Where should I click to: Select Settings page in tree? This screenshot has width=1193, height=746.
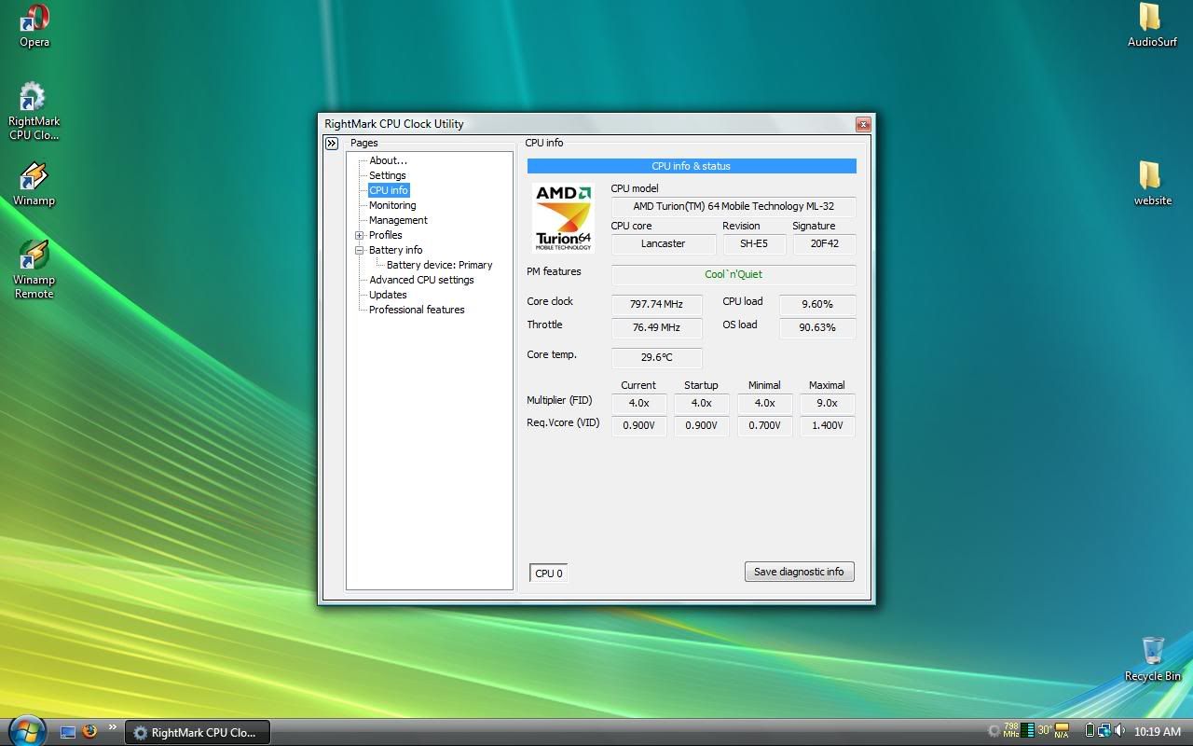point(387,175)
